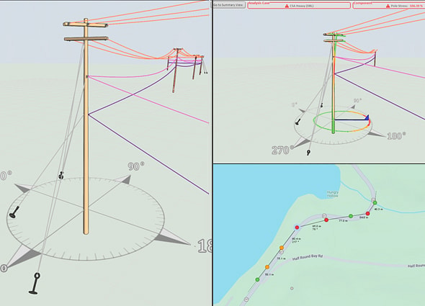425x306 pixels.
Task: Open the Analysis Case dropdown showing CSA Heavy
Action: [x=299, y=6]
